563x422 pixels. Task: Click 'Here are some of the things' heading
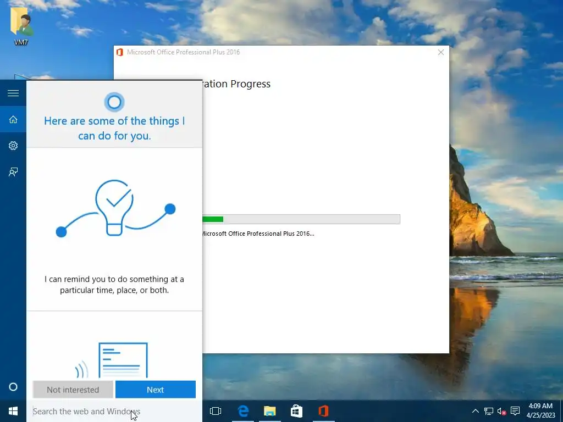114,128
